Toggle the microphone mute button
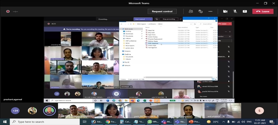Screen dimensions: 278x125 coord(235,11)
